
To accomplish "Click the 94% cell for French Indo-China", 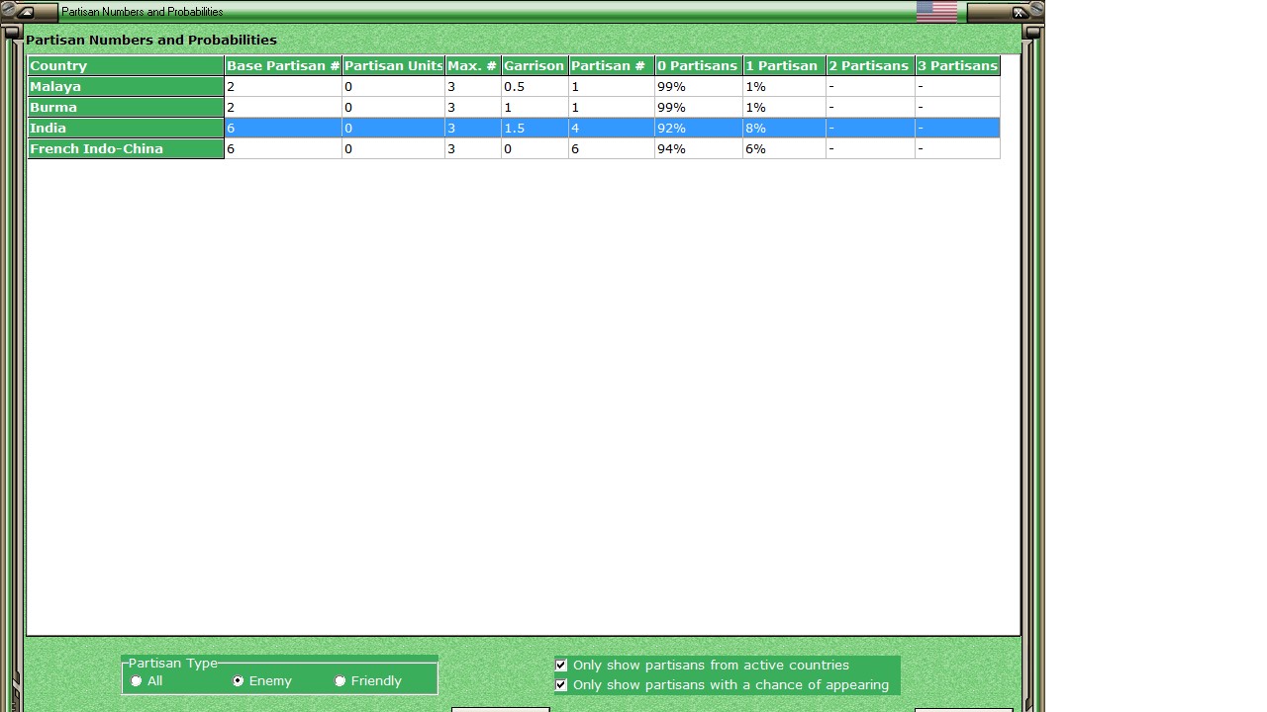I will click(x=698, y=148).
